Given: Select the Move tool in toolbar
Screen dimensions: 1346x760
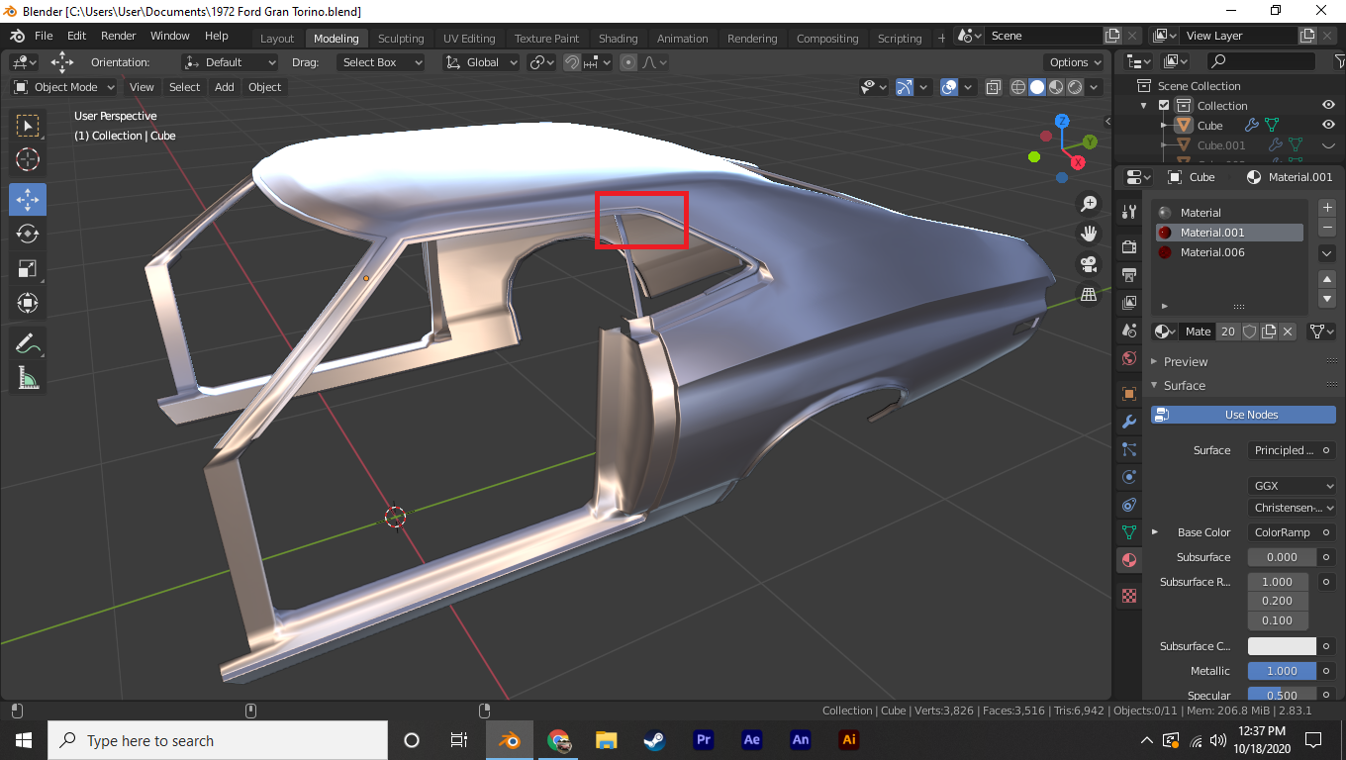Looking at the screenshot, I should (x=28, y=199).
